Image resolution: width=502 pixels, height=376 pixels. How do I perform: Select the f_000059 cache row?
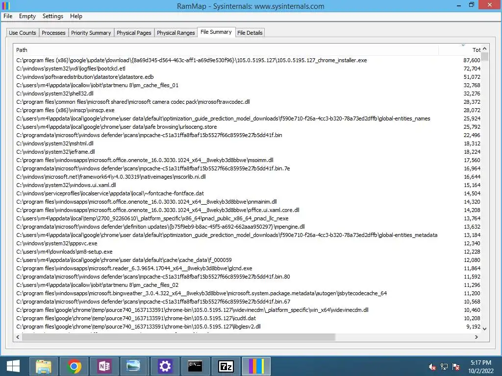[x=248, y=259]
